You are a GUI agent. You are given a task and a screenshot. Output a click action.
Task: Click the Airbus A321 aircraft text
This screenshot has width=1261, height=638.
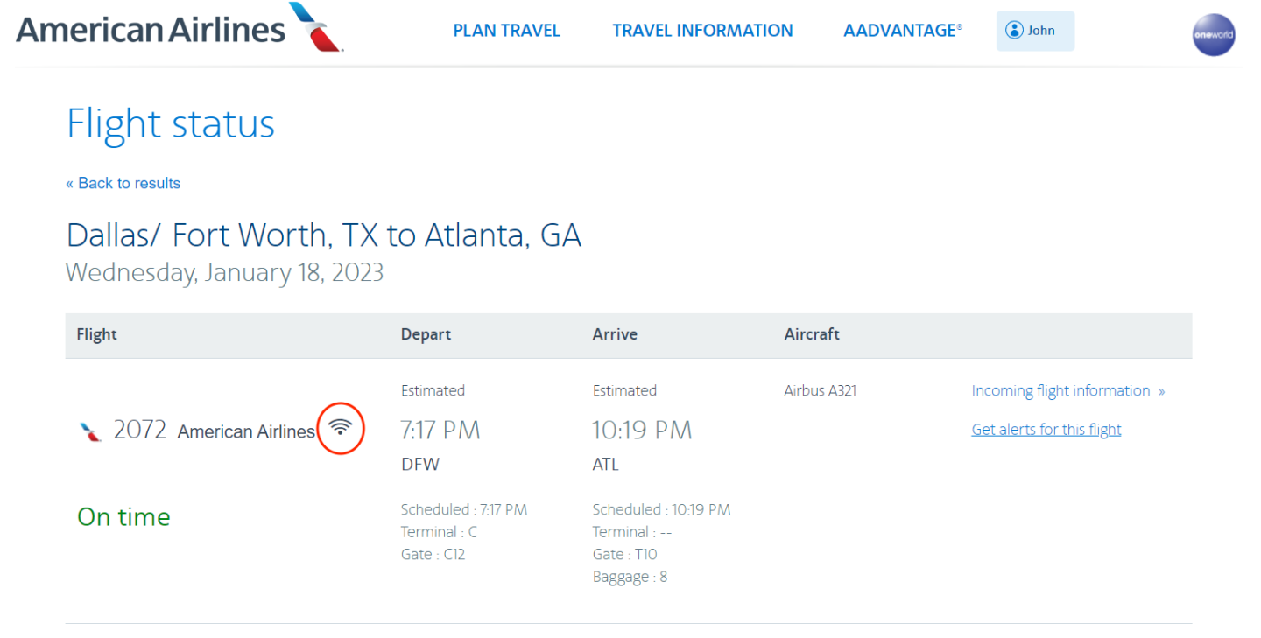pyautogui.click(x=820, y=391)
